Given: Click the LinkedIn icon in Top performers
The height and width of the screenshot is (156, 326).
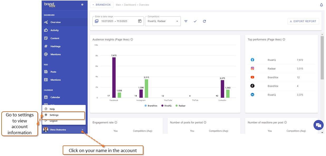Looking at the screenshot, I should click(252, 95).
